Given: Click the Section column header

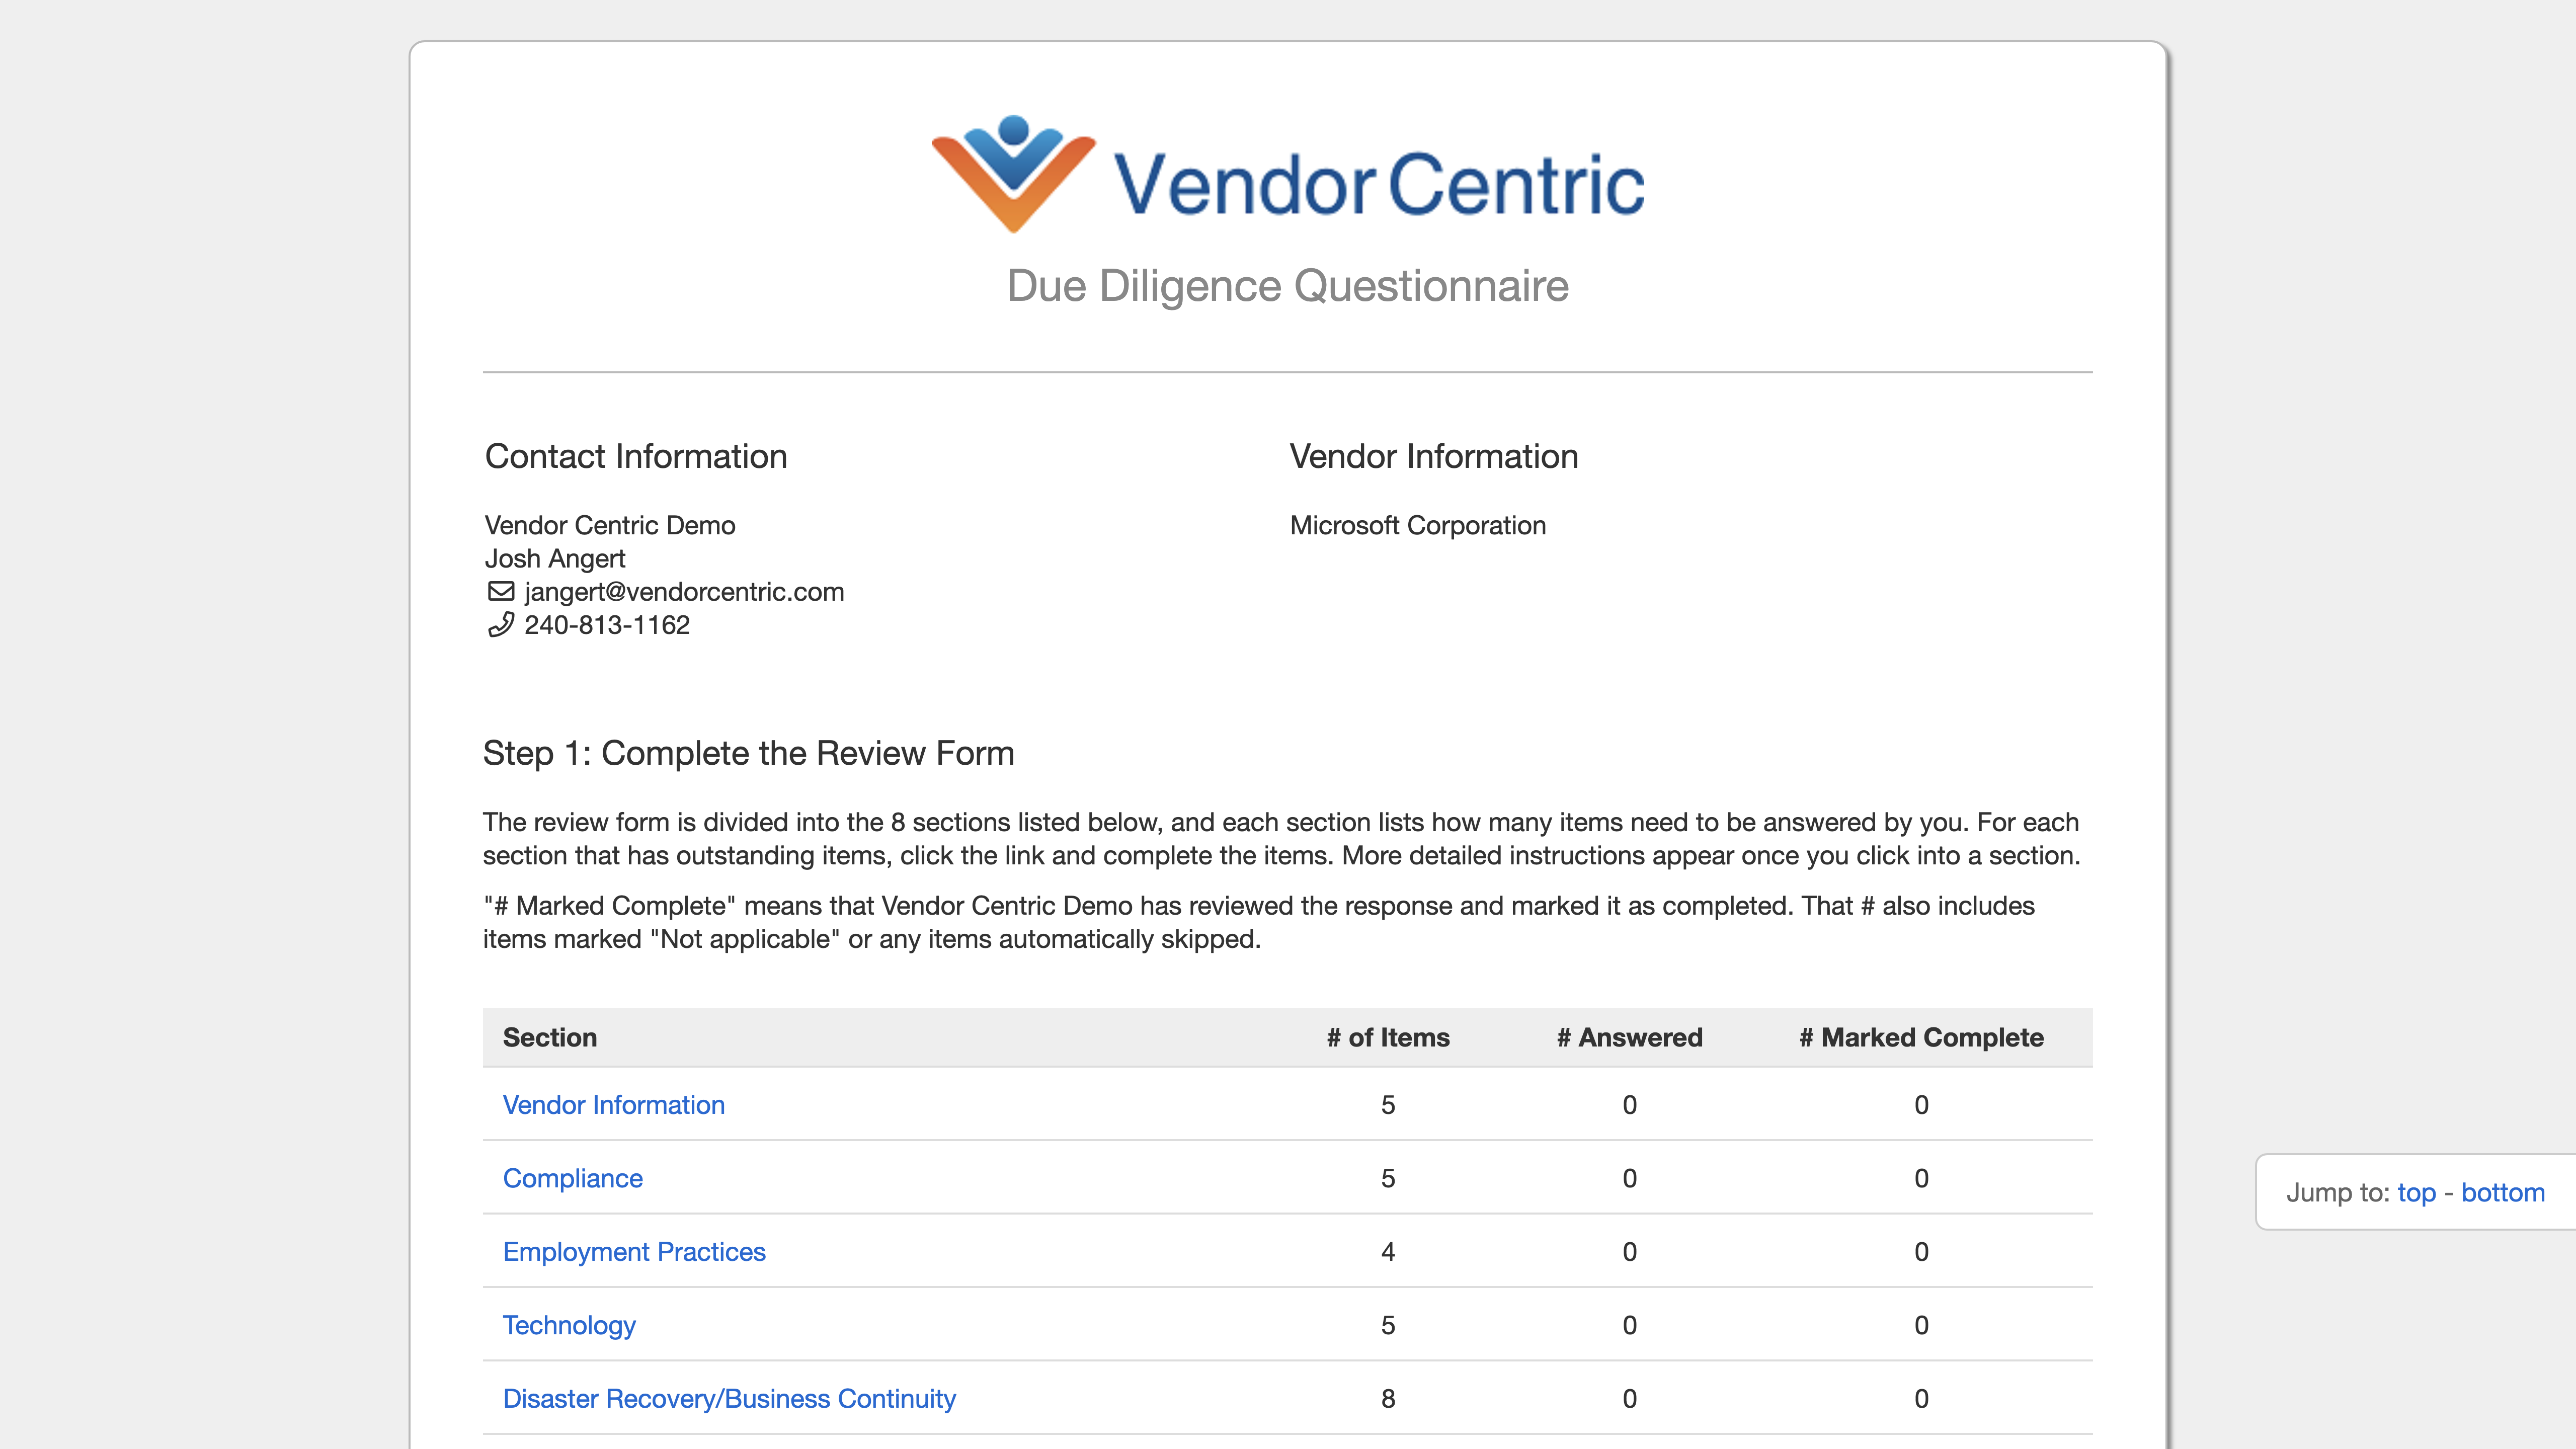Looking at the screenshot, I should [550, 1037].
